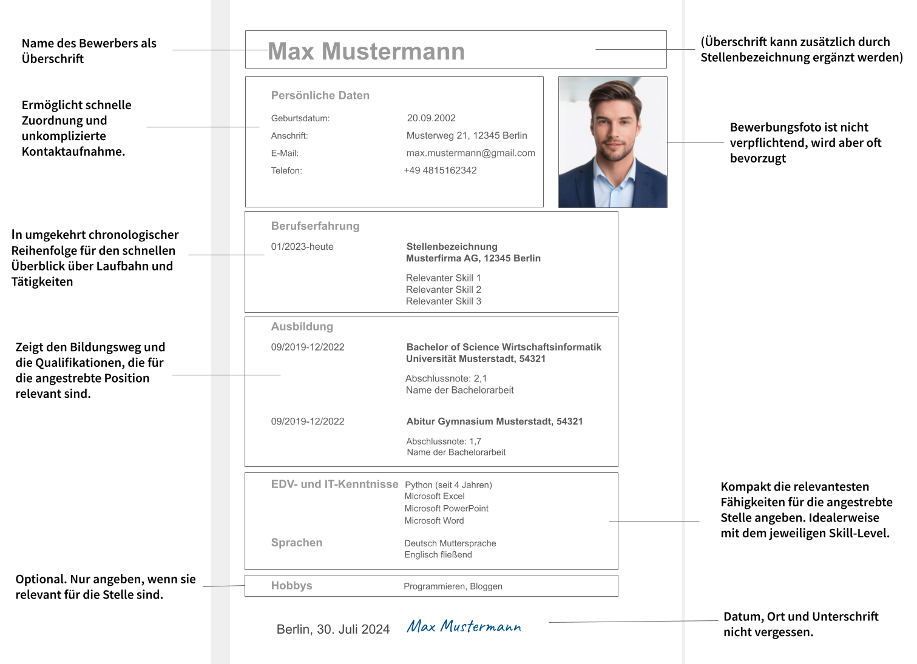Click the Max Mustermann name heading

click(x=366, y=52)
